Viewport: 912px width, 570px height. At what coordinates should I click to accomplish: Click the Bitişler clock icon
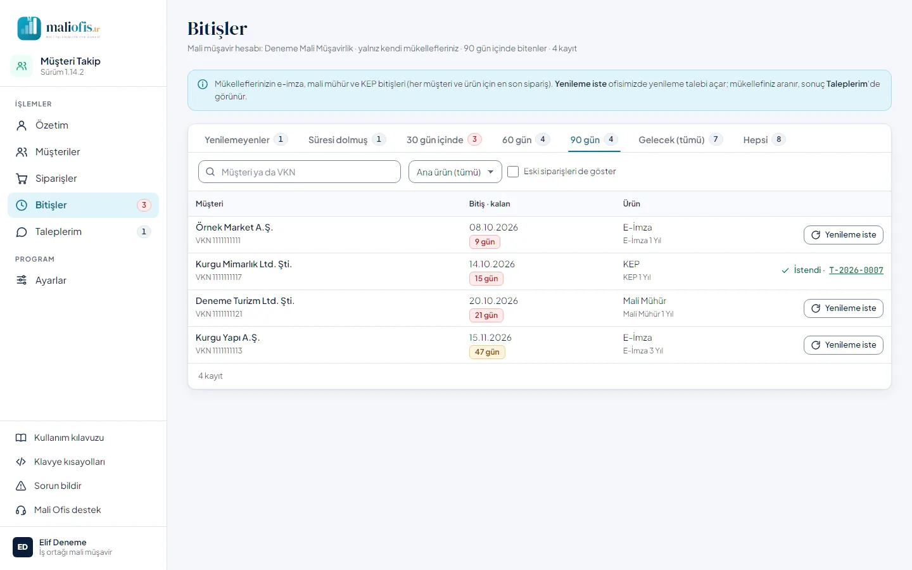pos(22,205)
